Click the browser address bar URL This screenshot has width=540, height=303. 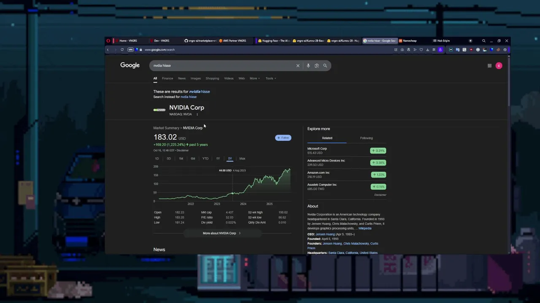159,50
